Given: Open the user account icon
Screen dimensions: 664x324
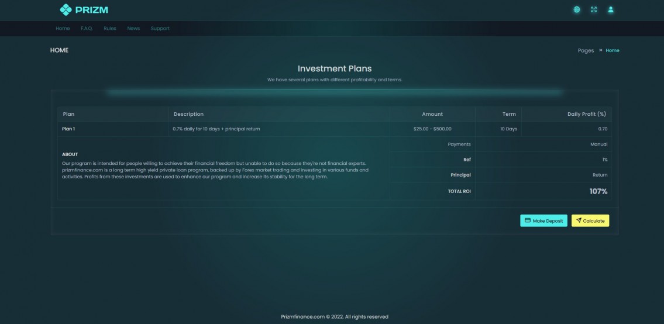Looking at the screenshot, I should pyautogui.click(x=611, y=9).
